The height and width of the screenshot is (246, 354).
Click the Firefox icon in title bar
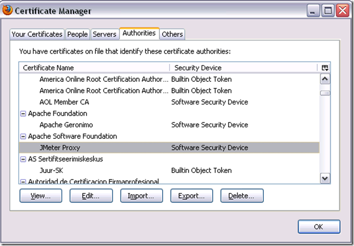pyautogui.click(x=7, y=10)
